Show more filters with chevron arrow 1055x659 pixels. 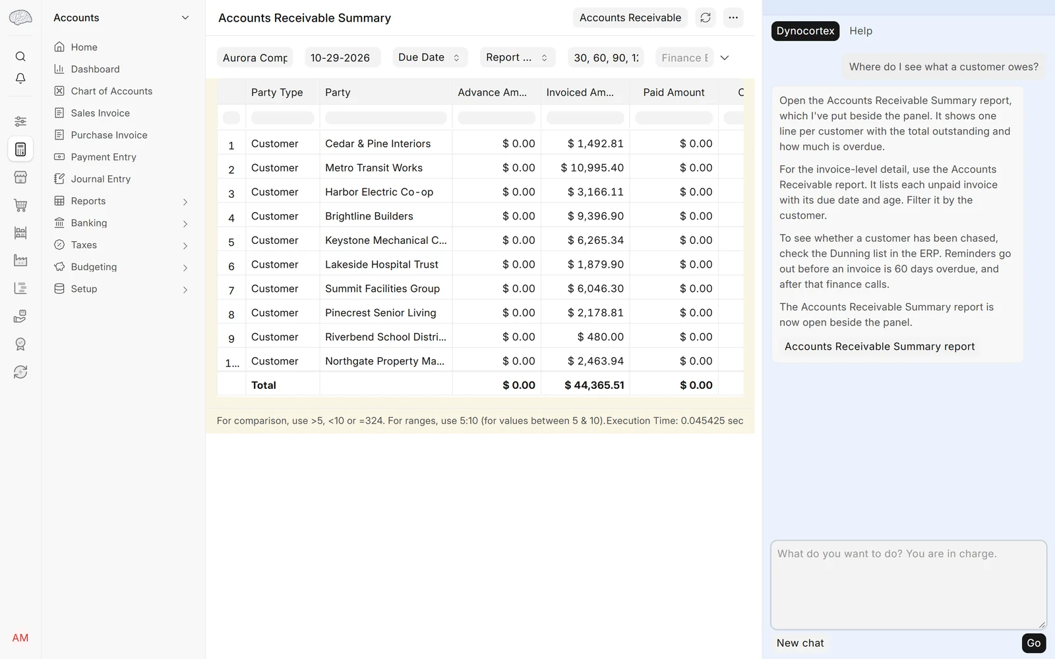(725, 58)
